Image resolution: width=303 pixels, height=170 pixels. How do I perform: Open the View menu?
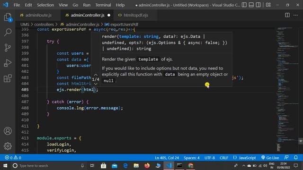[63, 5]
